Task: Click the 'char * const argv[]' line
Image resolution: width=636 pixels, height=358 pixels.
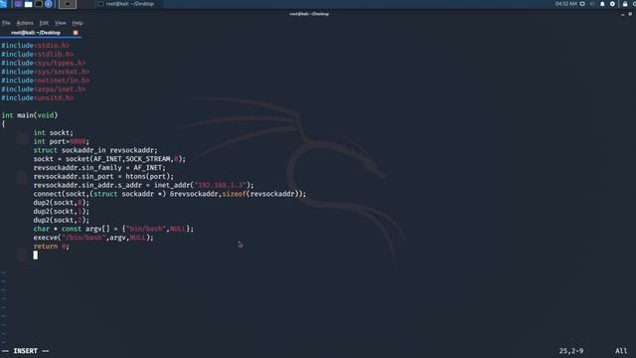Action: click(113, 229)
